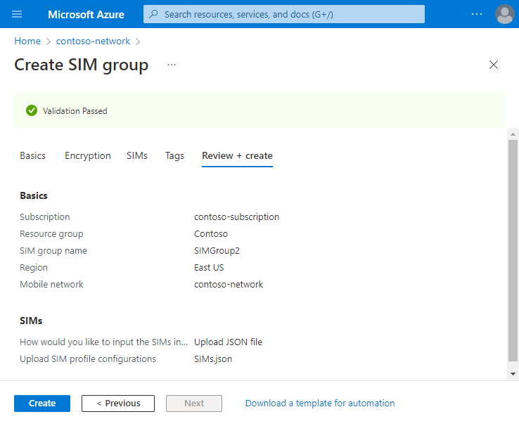Click the top bar ellipsis icon
This screenshot has width=519, height=426.
(477, 14)
